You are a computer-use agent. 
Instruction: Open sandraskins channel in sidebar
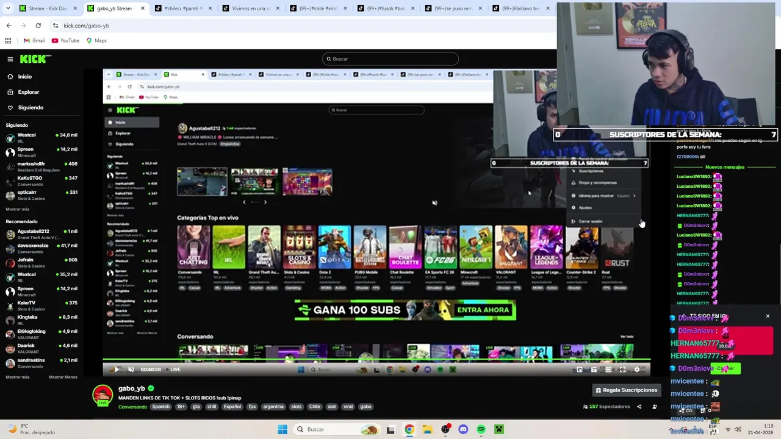(x=41, y=363)
